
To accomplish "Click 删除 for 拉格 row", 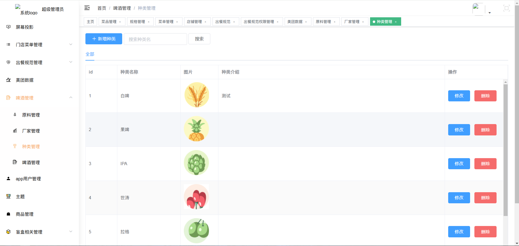I will [485, 232].
